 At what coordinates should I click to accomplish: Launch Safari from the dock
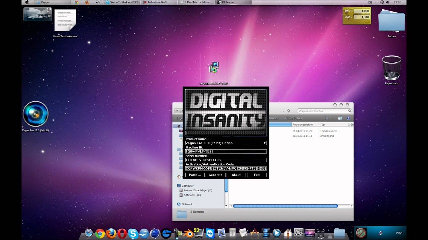click(x=89, y=233)
